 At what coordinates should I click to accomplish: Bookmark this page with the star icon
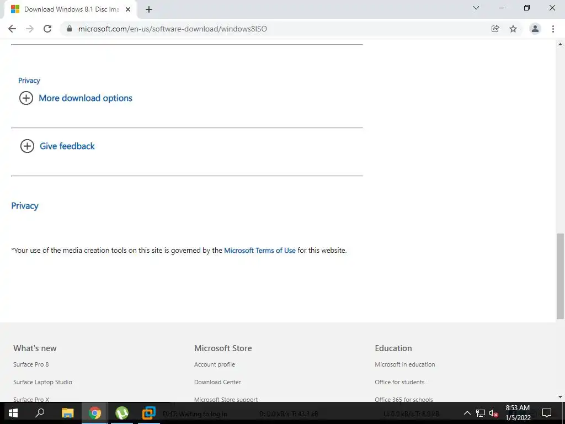point(513,29)
